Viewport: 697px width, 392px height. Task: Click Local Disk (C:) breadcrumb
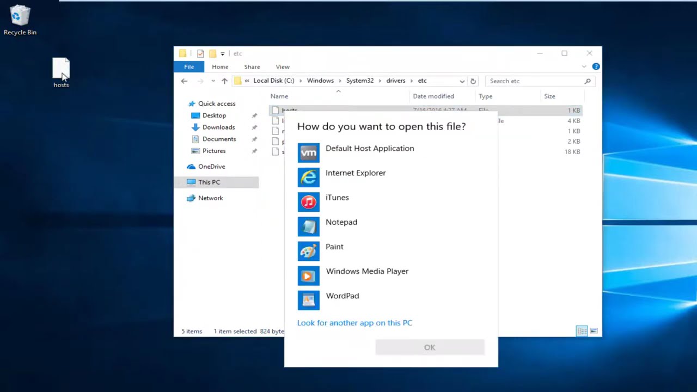[273, 81]
